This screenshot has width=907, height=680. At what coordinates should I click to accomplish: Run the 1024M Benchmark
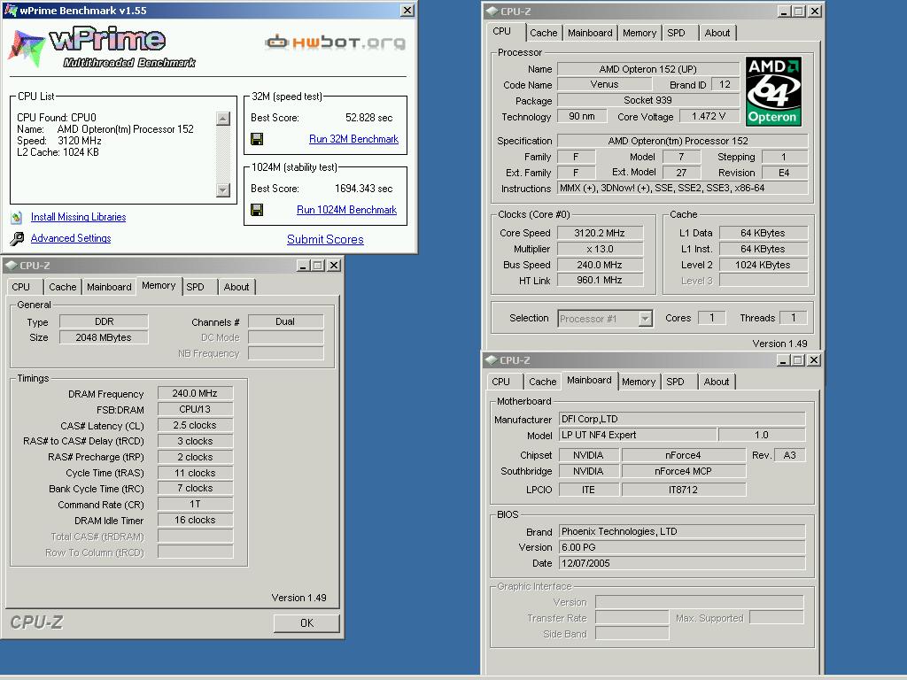tap(346, 210)
